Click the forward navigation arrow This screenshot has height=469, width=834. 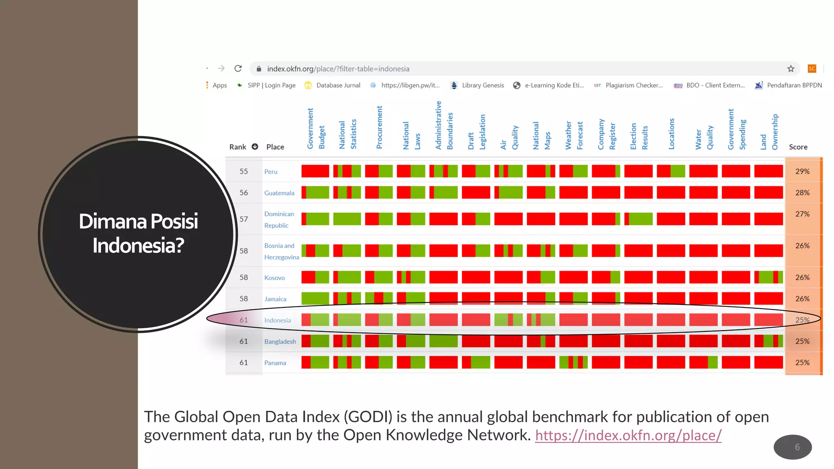tap(221, 68)
